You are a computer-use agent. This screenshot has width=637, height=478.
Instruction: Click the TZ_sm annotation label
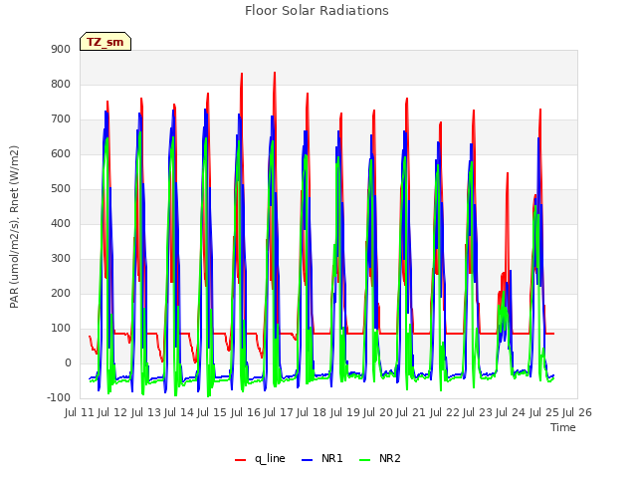point(106,42)
